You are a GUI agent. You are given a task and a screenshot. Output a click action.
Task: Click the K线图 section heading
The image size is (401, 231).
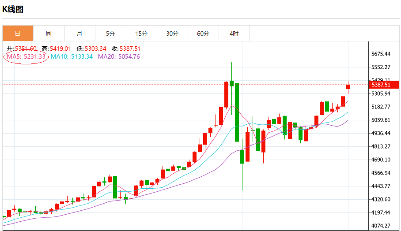point(13,9)
